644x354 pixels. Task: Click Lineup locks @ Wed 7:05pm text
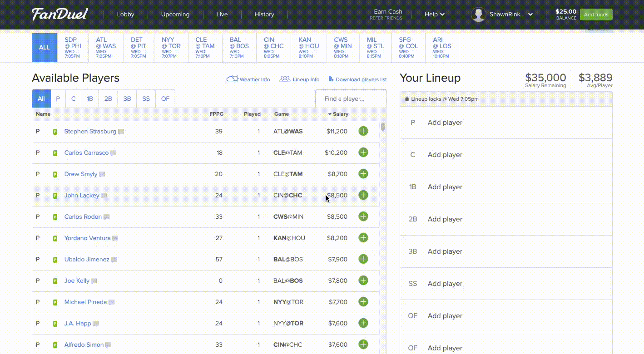click(x=445, y=99)
